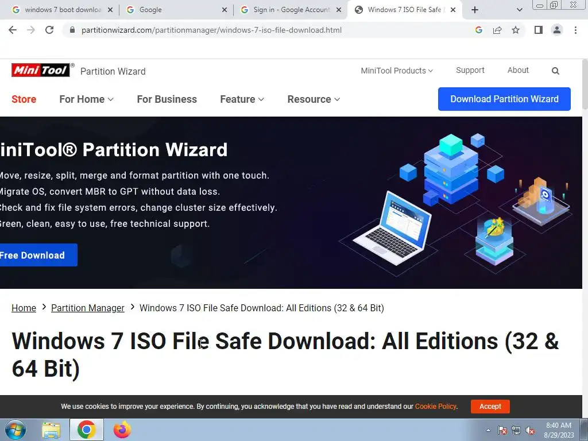Go back using the browser back arrow
This screenshot has height=441, width=588.
coord(13,30)
